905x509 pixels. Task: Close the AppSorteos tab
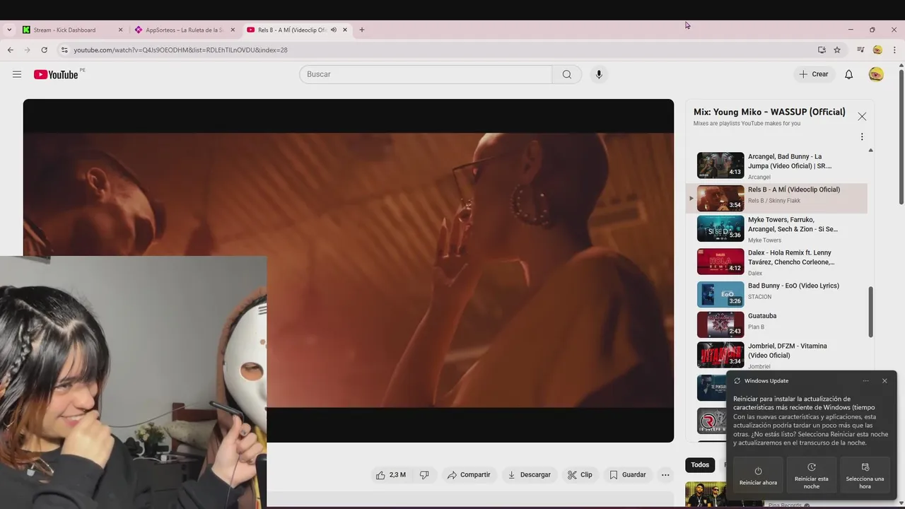(233, 30)
